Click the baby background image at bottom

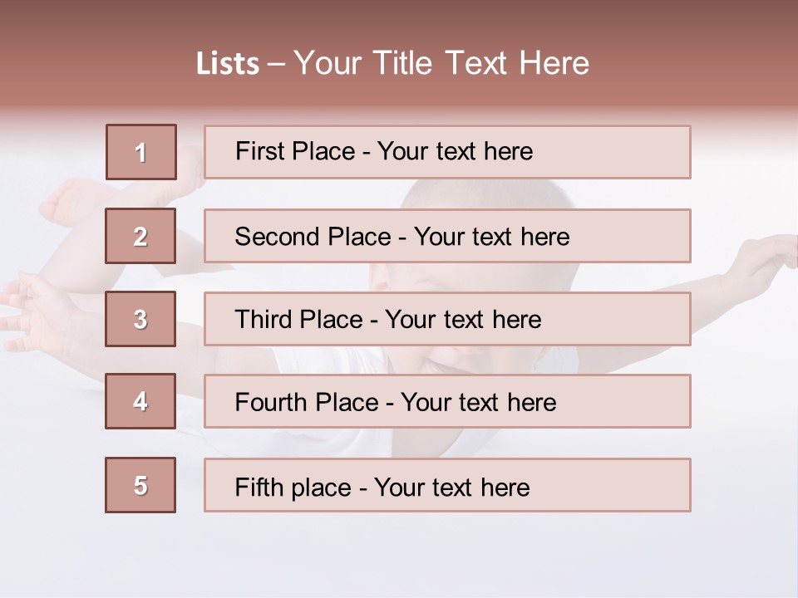(x=399, y=554)
